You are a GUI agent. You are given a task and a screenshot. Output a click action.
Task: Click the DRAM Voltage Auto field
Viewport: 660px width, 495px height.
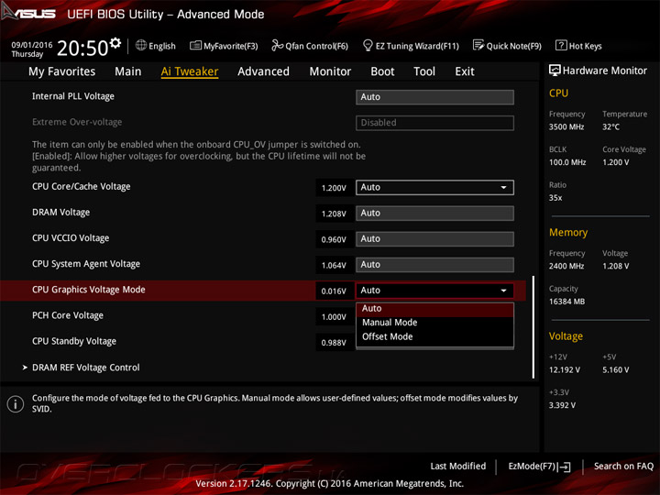[434, 213]
